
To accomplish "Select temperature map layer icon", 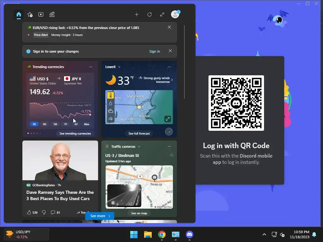I will 111,95.
